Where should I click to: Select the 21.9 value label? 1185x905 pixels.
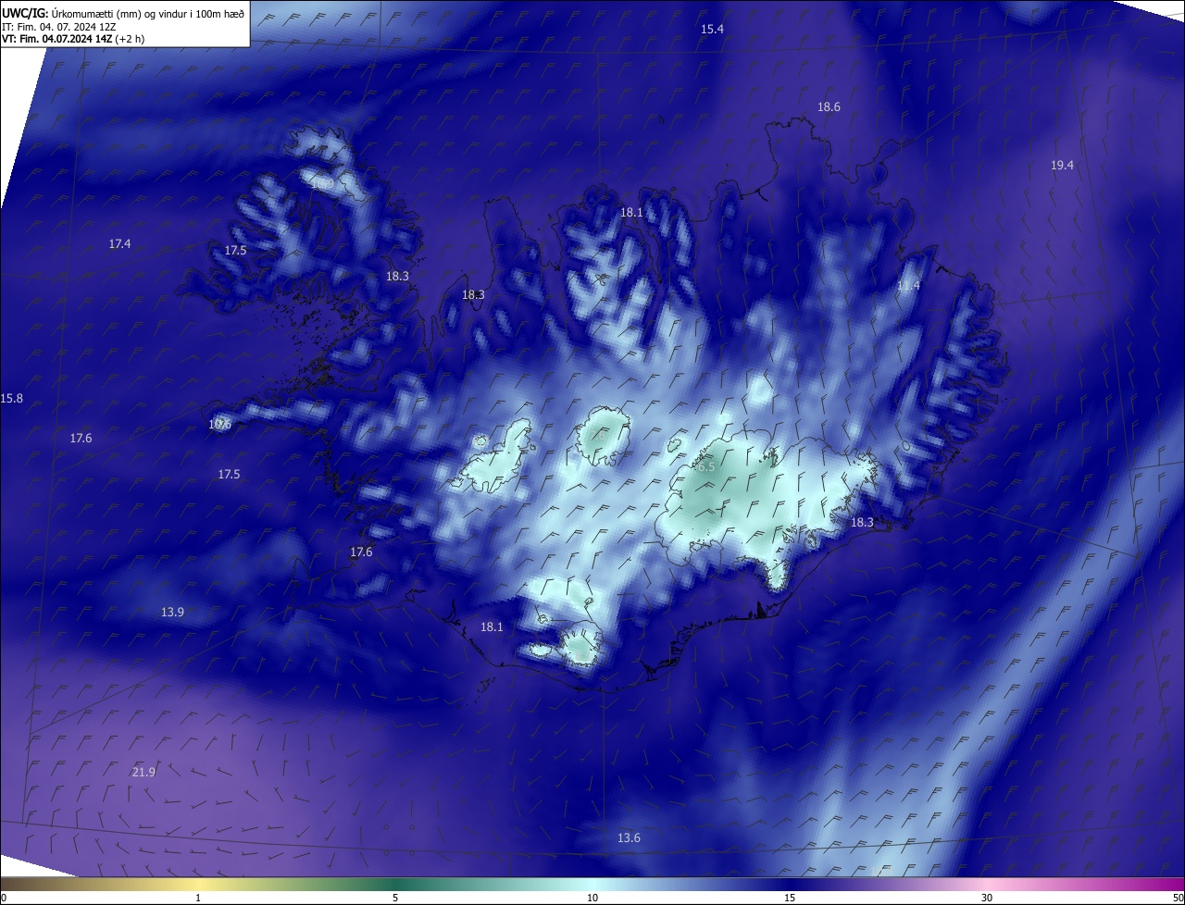[x=143, y=773]
